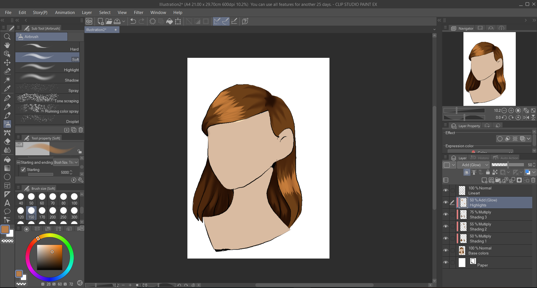
Task: Expand the Effect options dropdown arrow
Action: tap(528, 139)
